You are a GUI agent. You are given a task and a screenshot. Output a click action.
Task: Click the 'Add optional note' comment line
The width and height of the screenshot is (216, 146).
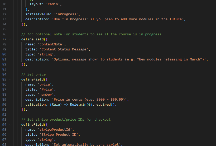pyautogui.click(x=91, y=34)
